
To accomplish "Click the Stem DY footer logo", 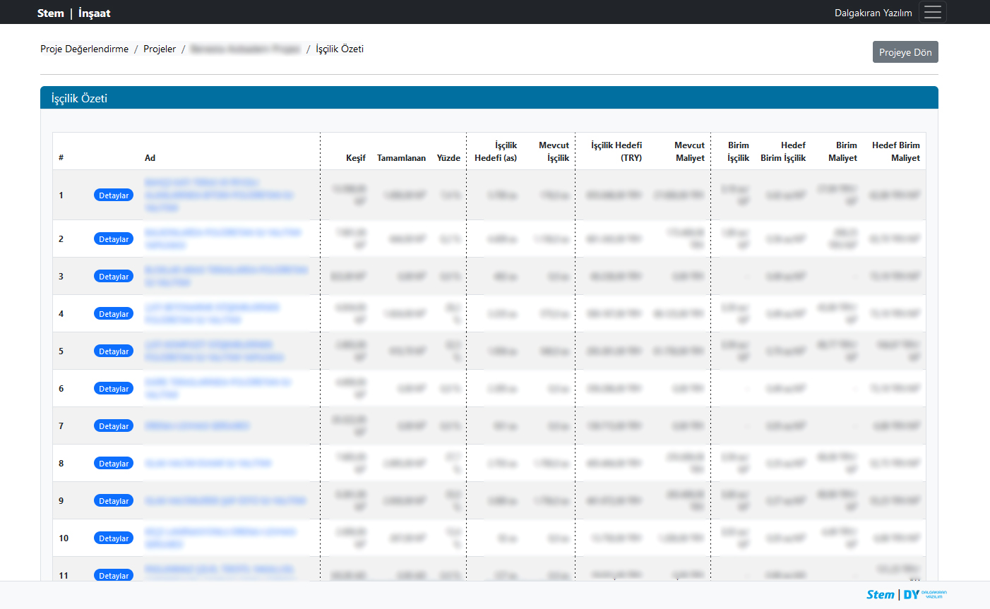I will point(906,594).
